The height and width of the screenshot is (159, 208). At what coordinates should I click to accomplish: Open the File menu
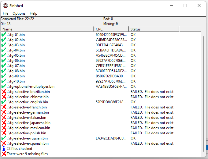[x=6, y=13]
